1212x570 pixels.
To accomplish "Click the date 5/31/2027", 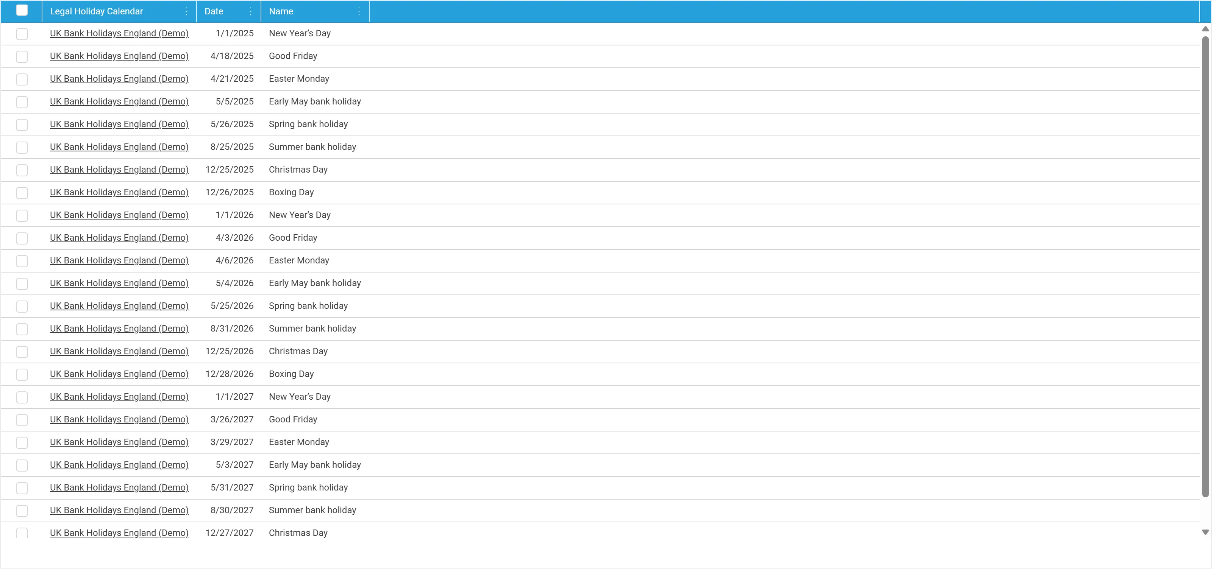I will (232, 488).
